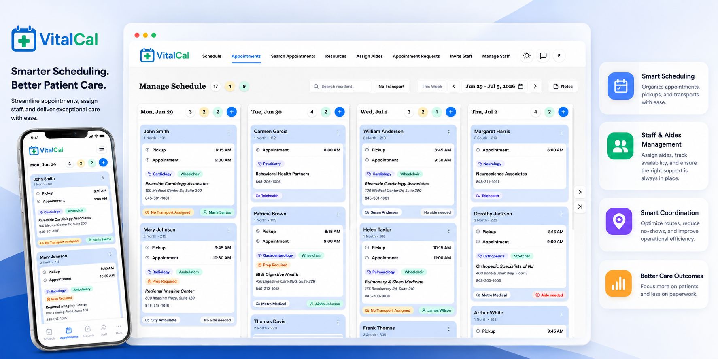Open hamburger menu on the phone mockup
Screen dimensions: 718x359
(x=102, y=149)
